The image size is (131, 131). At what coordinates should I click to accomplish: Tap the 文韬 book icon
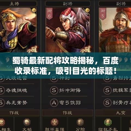tap(27, 122)
